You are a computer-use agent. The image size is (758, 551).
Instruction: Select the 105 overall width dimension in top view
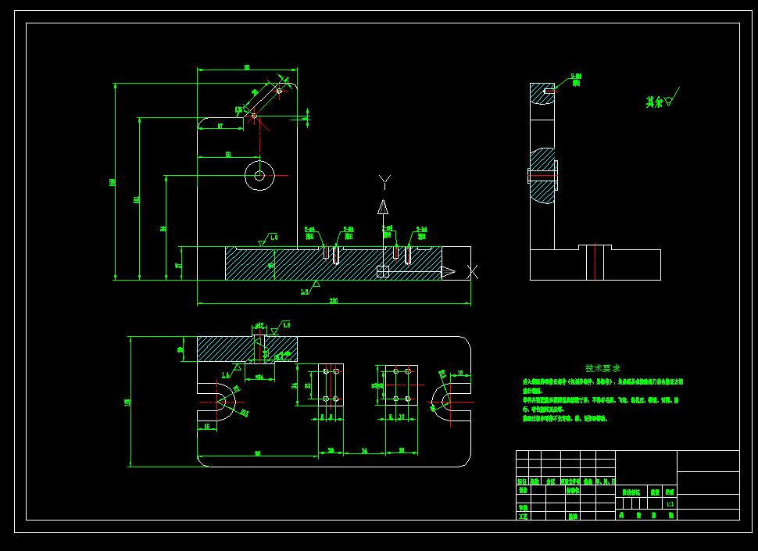click(127, 403)
